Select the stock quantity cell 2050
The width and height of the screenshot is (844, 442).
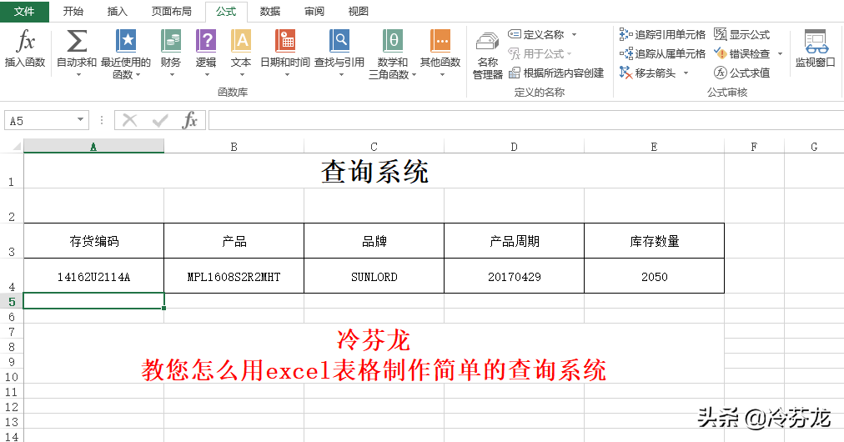655,276
